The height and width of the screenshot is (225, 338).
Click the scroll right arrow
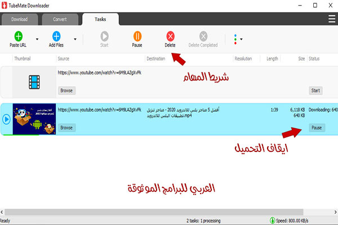(x=336, y=212)
